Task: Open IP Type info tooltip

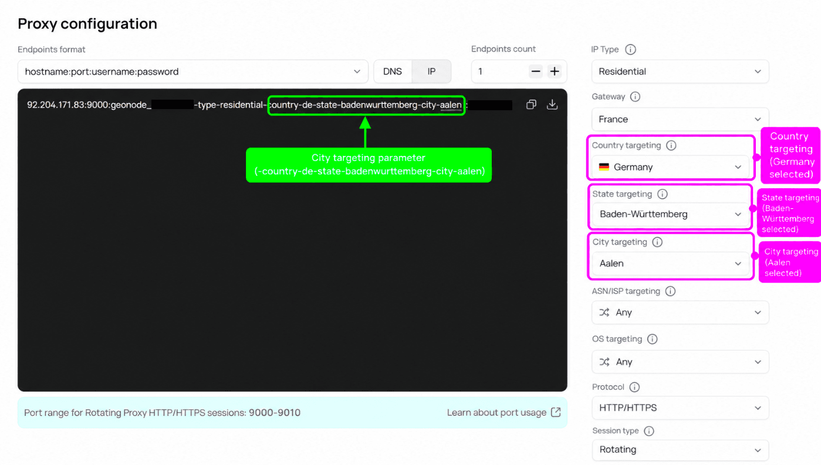Action: pos(630,50)
